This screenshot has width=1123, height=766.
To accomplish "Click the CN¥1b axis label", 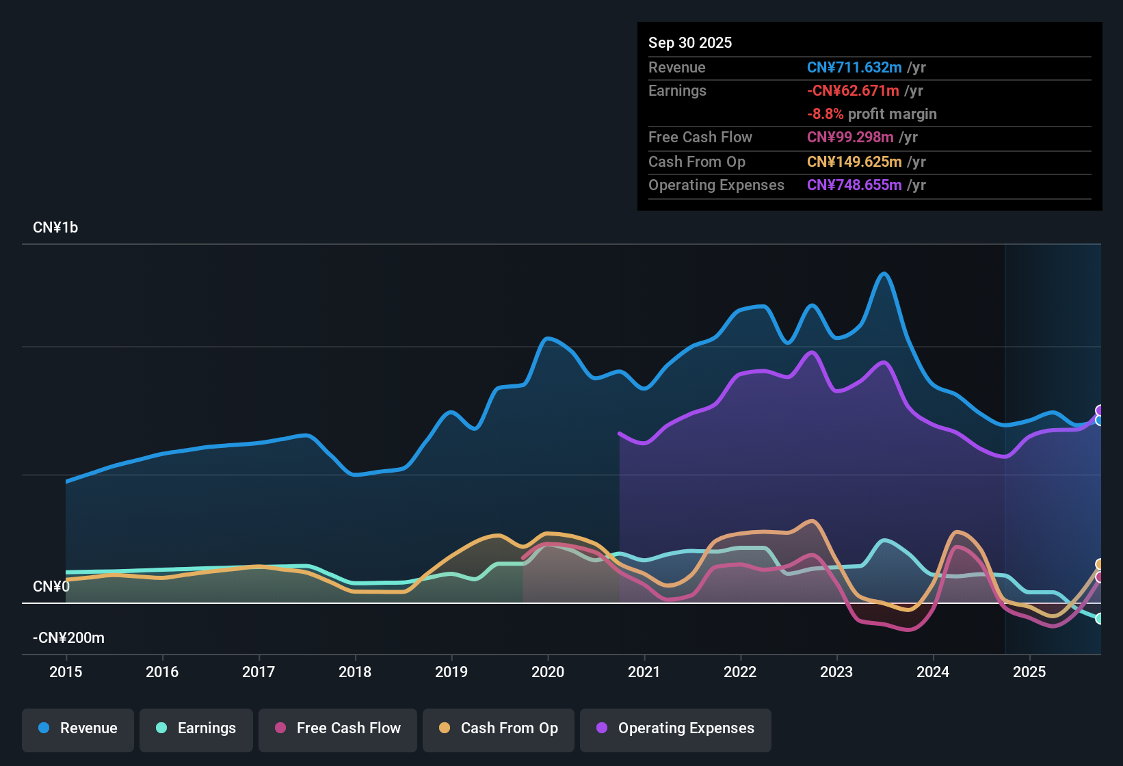I will pos(56,227).
